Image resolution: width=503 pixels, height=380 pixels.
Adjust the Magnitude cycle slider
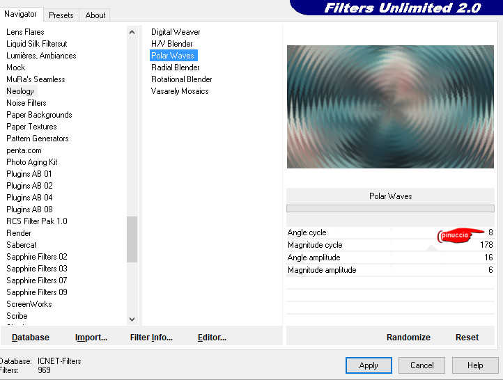click(x=390, y=245)
